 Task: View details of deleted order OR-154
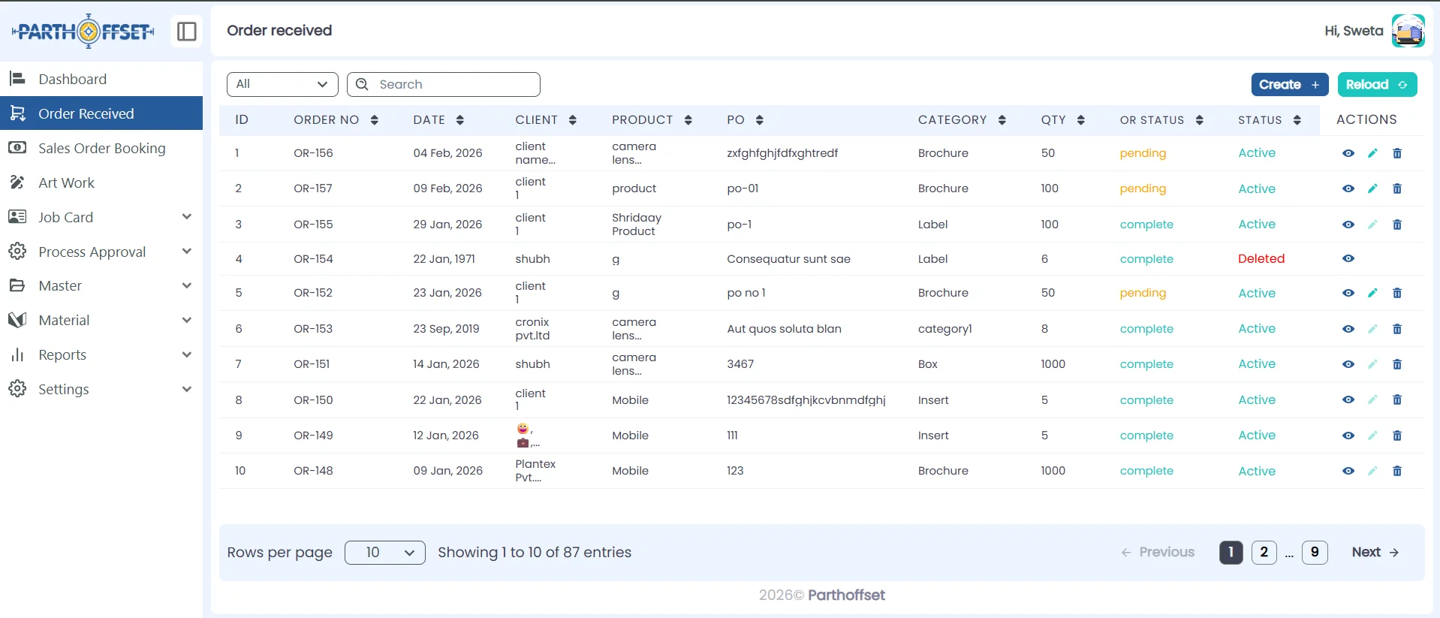(x=1348, y=258)
